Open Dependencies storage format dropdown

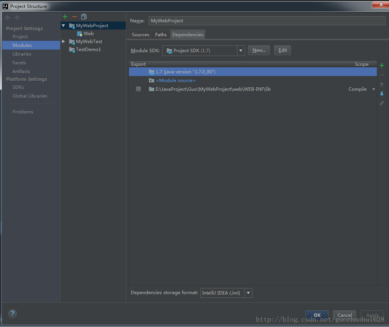[248, 293]
